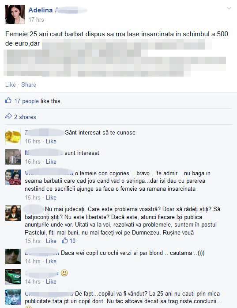This screenshot has height=308, width=237.
Task: Click the post's '17 hrs' timestamp
Action: click(36, 19)
